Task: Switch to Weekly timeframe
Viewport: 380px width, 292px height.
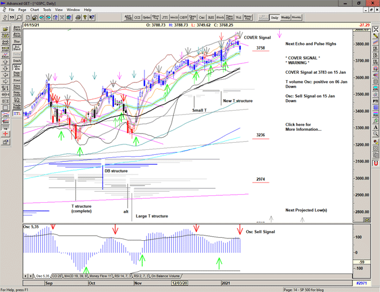Action: (x=286, y=18)
